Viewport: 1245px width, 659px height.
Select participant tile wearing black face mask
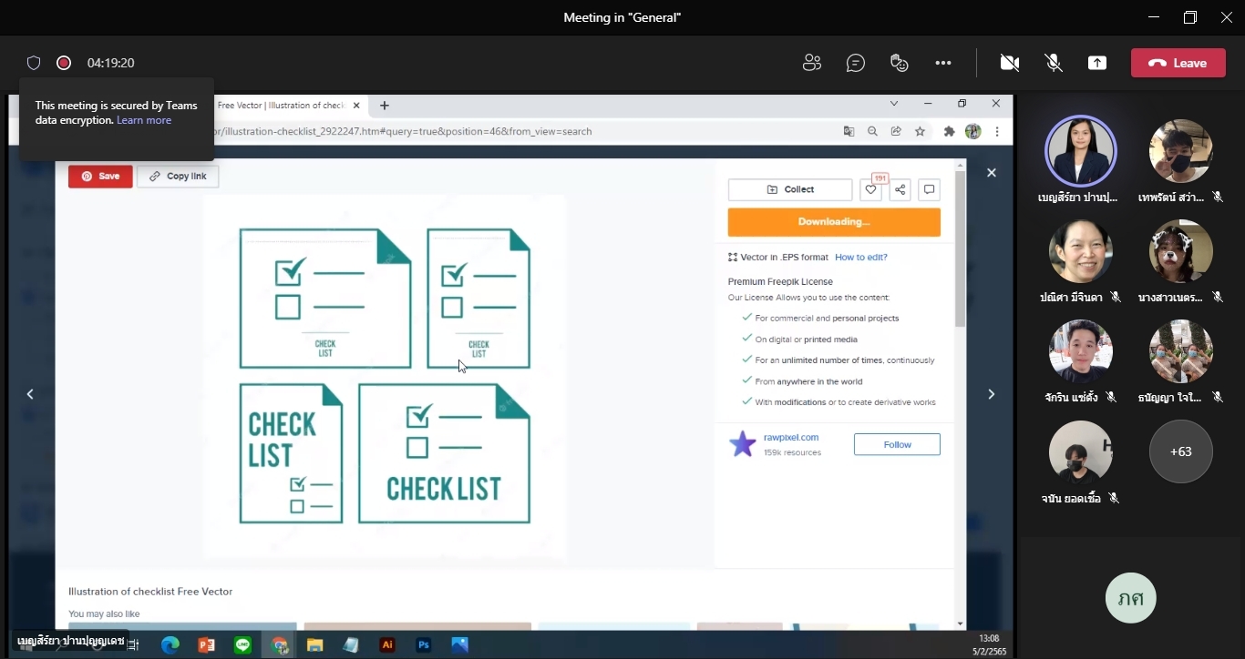point(1180,151)
